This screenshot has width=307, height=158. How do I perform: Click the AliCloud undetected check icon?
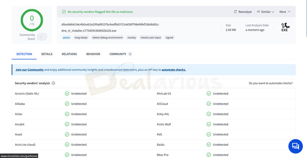coord(209,103)
